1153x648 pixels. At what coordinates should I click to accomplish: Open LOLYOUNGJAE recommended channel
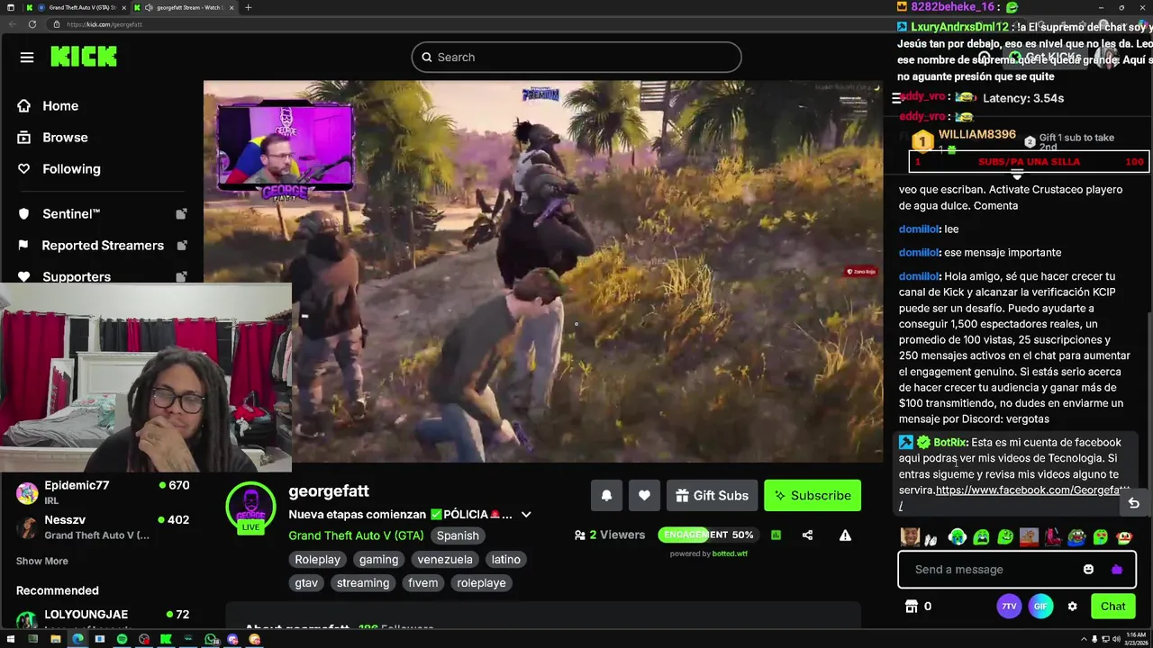[102, 619]
